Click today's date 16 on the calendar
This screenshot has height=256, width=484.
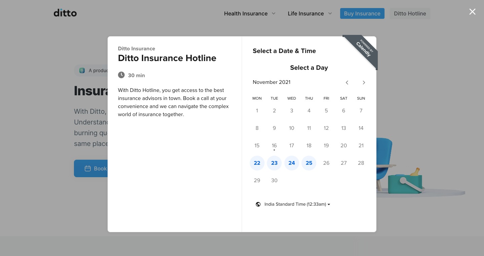coord(274,146)
